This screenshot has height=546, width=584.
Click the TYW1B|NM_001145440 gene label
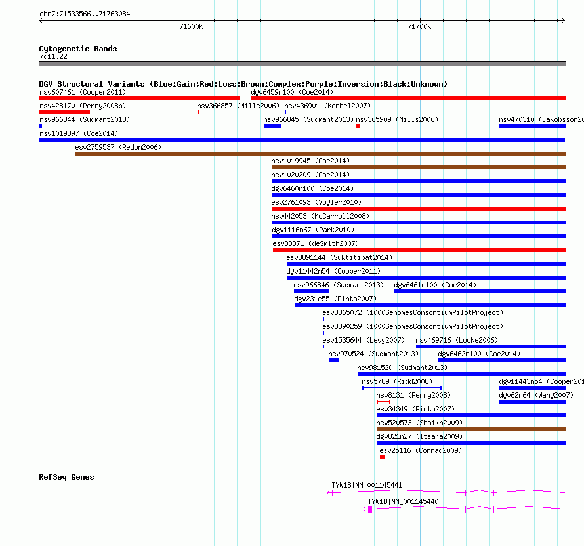[403, 501]
